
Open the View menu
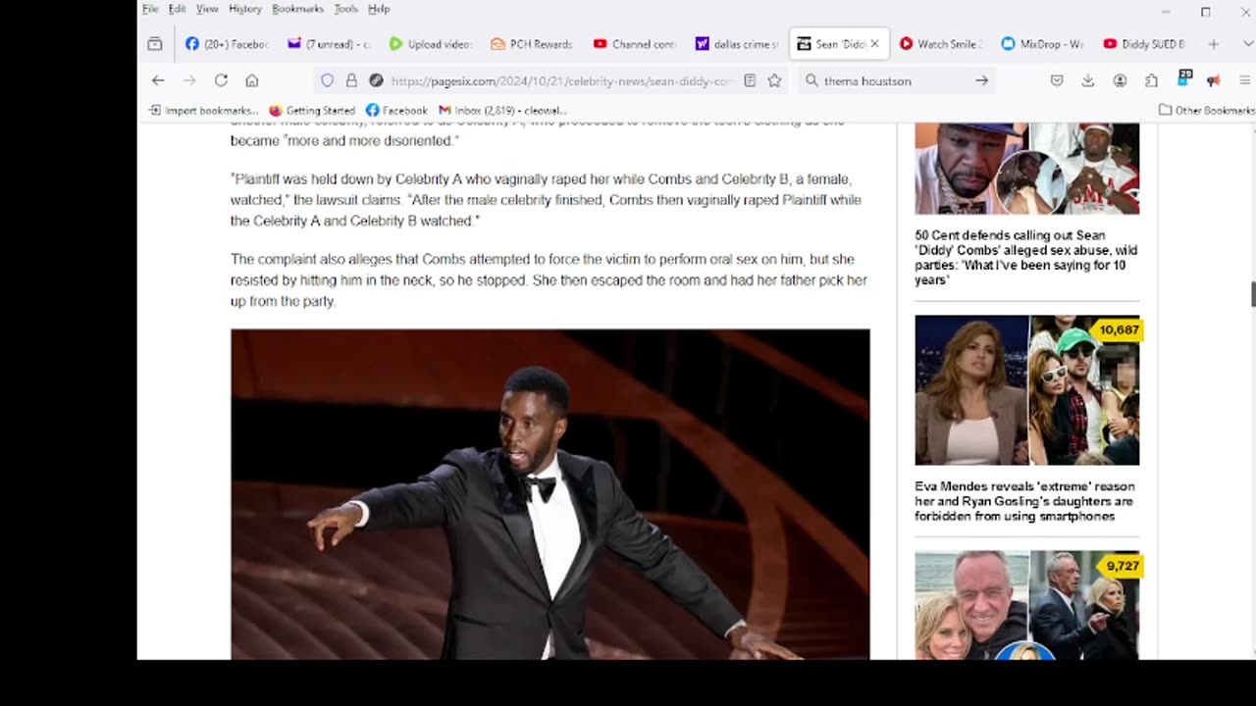tap(207, 9)
